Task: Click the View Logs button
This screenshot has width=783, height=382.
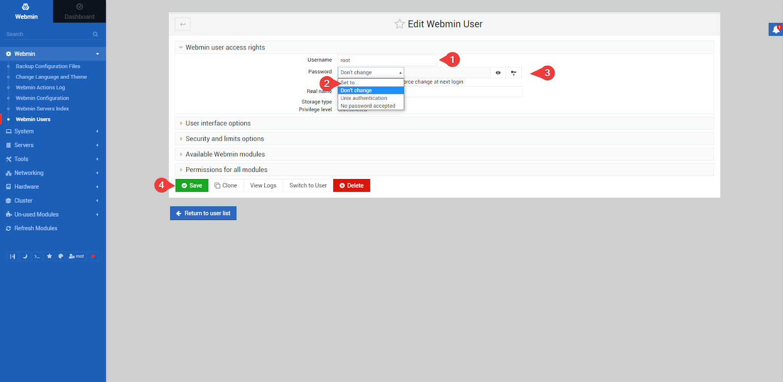Action: [263, 186]
